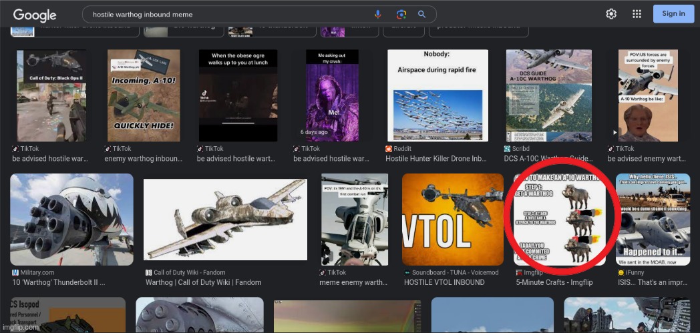Open 'meme enemy warth...' result title

(x=352, y=282)
